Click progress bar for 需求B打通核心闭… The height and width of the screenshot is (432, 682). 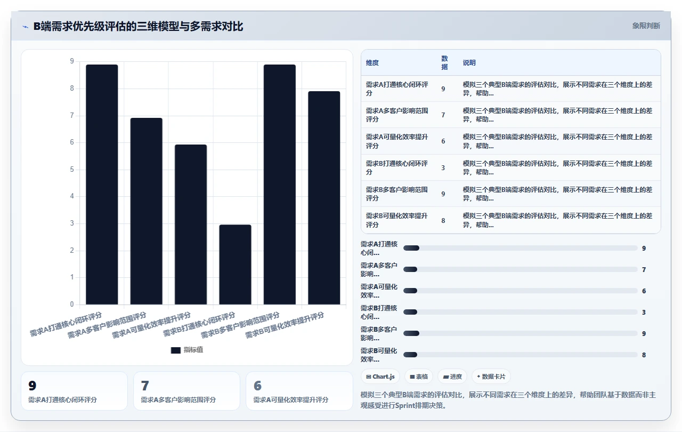coord(521,312)
